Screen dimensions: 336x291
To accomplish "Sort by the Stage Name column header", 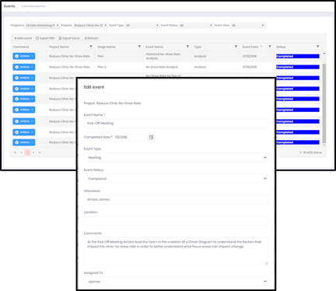I will point(107,47).
